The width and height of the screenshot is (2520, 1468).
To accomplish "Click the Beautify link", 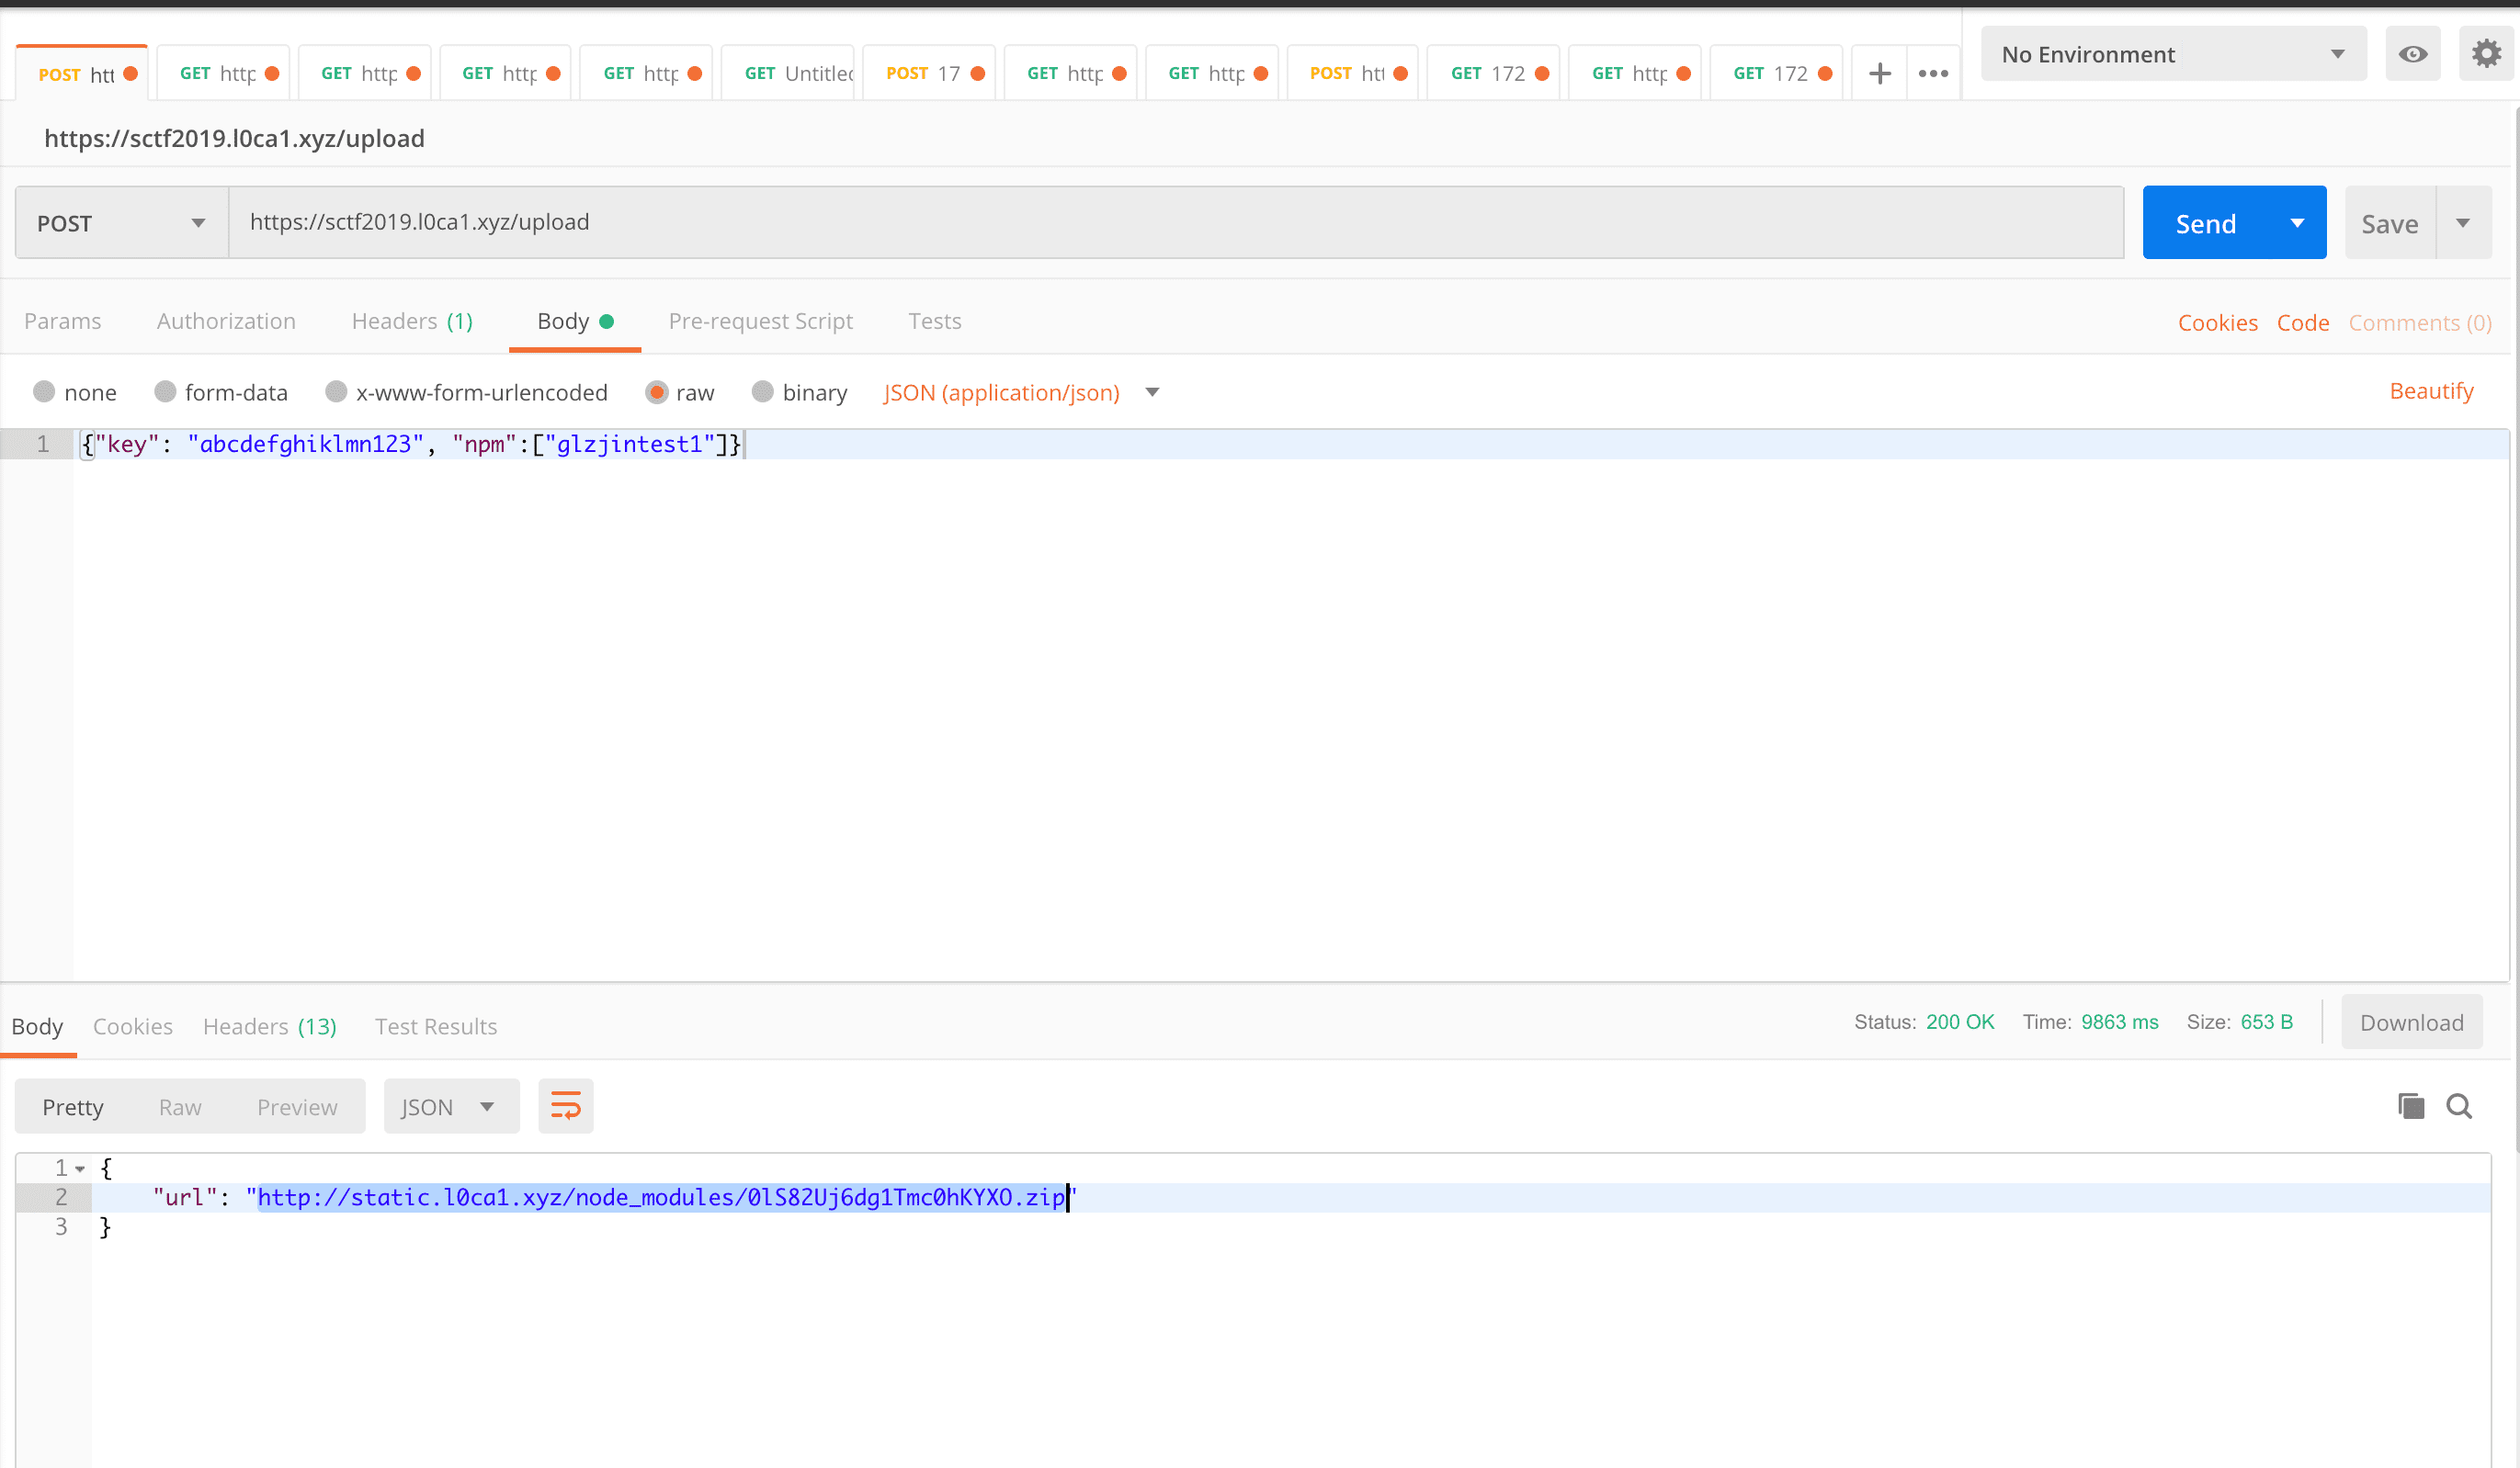I will 2431,390.
